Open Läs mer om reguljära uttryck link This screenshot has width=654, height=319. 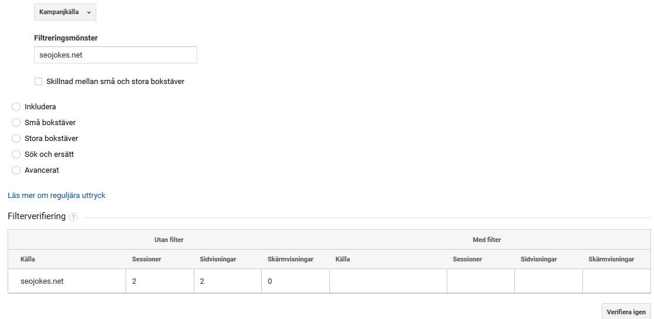click(56, 196)
